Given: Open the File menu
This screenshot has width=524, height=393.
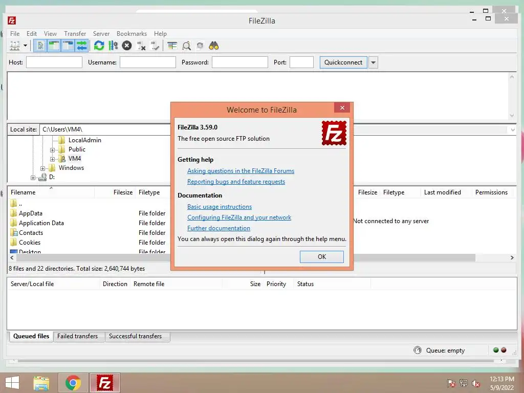Looking at the screenshot, I should (x=15, y=33).
